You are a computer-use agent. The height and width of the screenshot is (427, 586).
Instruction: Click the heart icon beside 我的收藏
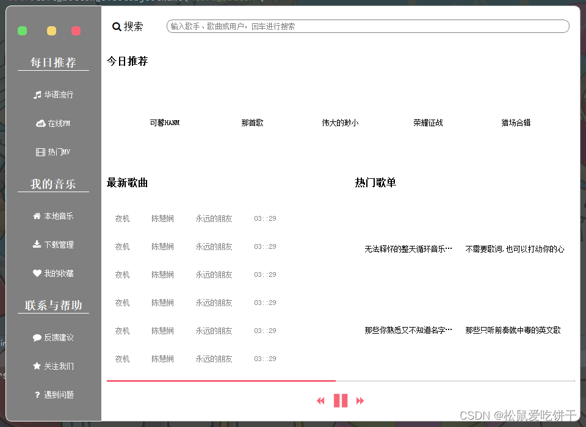(37, 273)
